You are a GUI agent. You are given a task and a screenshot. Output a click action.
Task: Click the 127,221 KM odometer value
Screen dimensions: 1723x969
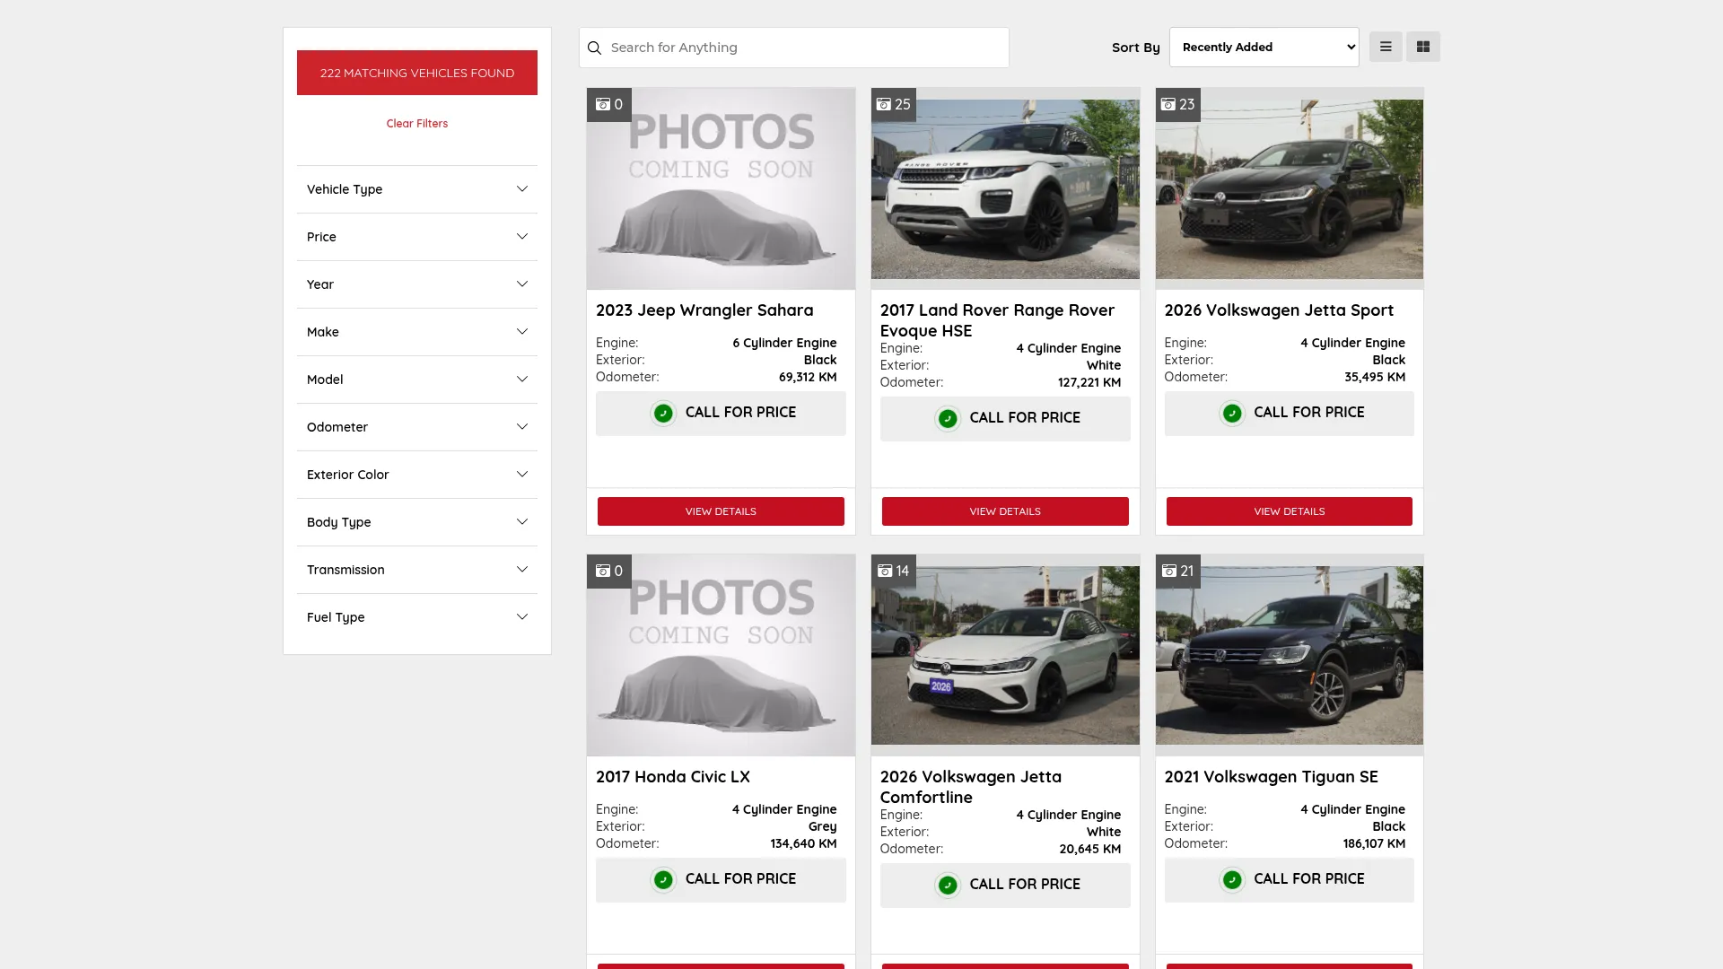1089,383
